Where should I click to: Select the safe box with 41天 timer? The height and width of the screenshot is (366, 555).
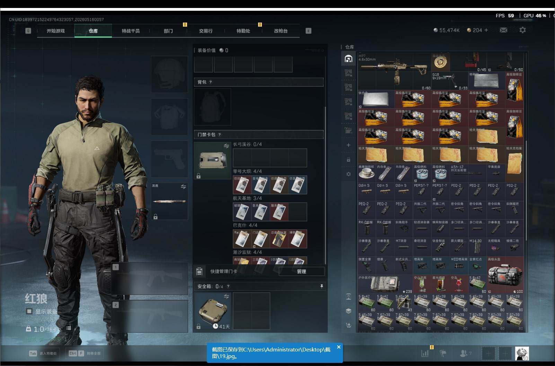[x=212, y=311]
